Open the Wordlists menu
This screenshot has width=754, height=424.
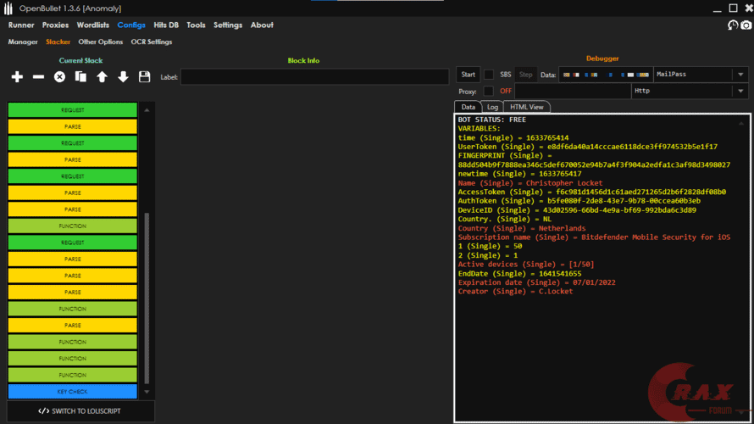tap(93, 25)
